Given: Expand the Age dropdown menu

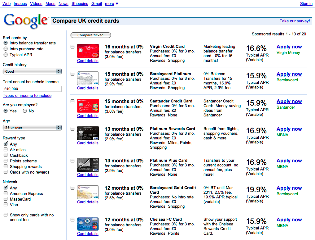Looking at the screenshot, I should pyautogui.click(x=32, y=128).
